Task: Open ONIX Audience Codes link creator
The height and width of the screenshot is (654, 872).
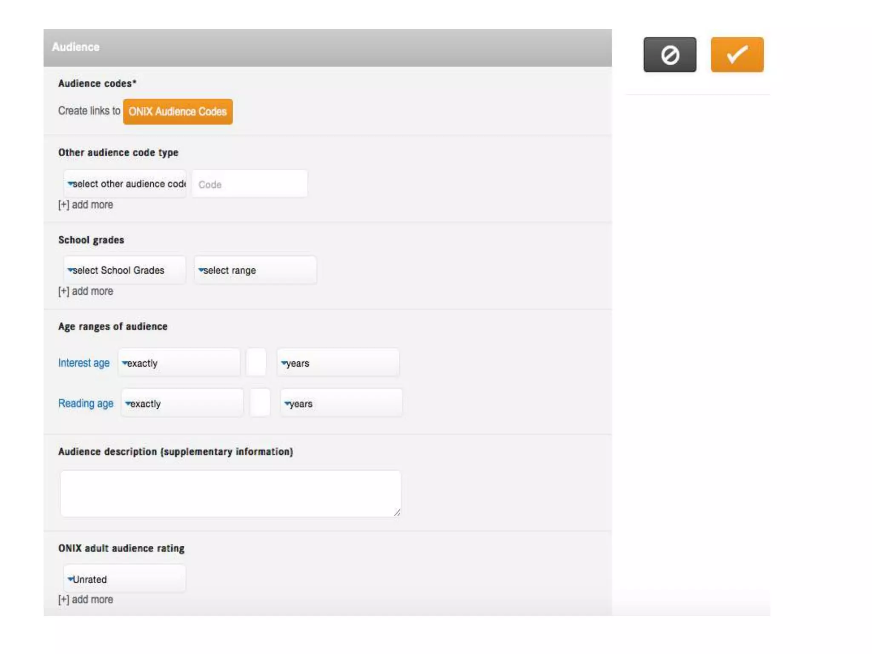Action: (178, 112)
